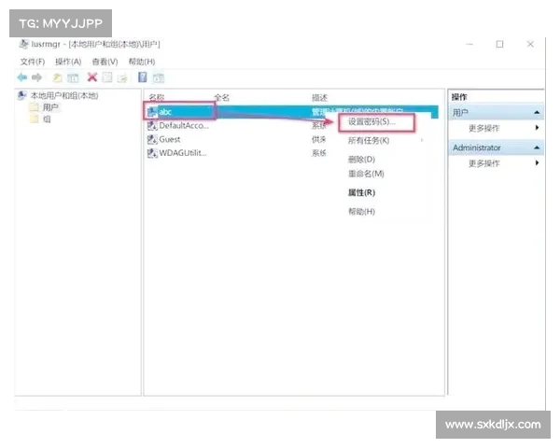Select the DefaultAccount user entry
Image resolution: width=560 pixels, height=448 pixels.
(x=182, y=125)
